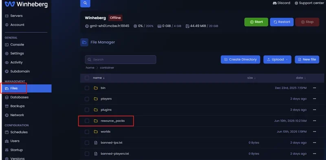The image size is (326, 160).
Task: Open options menu for banned-ips.txt row
Action: tap(314, 143)
